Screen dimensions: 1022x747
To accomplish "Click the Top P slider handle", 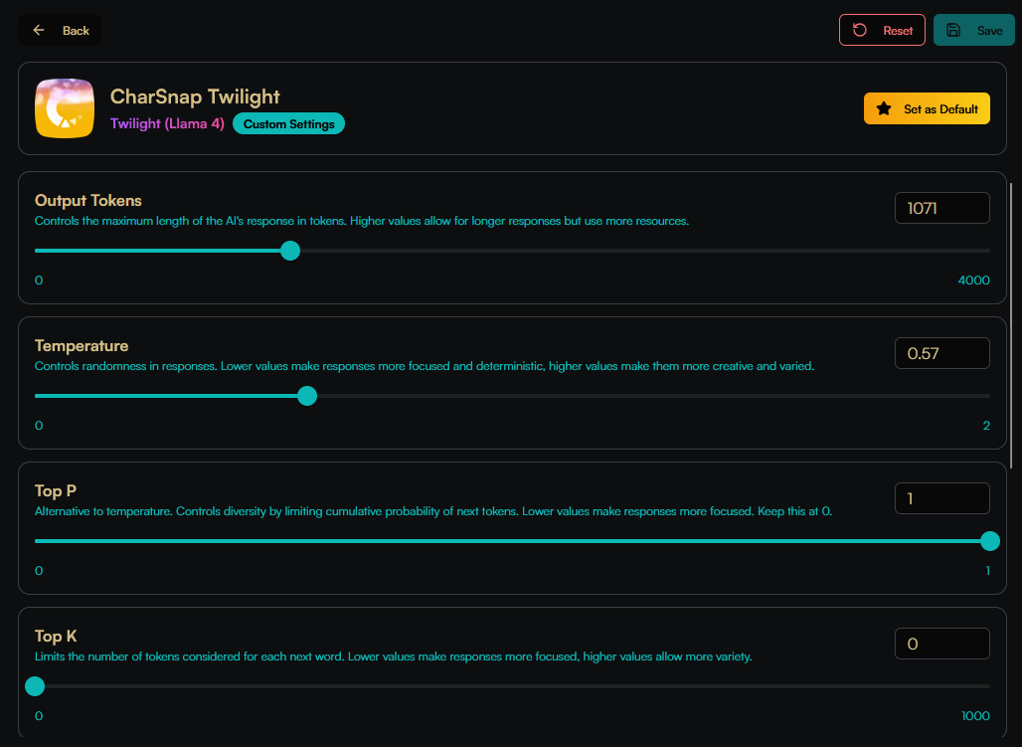I will pos(989,541).
